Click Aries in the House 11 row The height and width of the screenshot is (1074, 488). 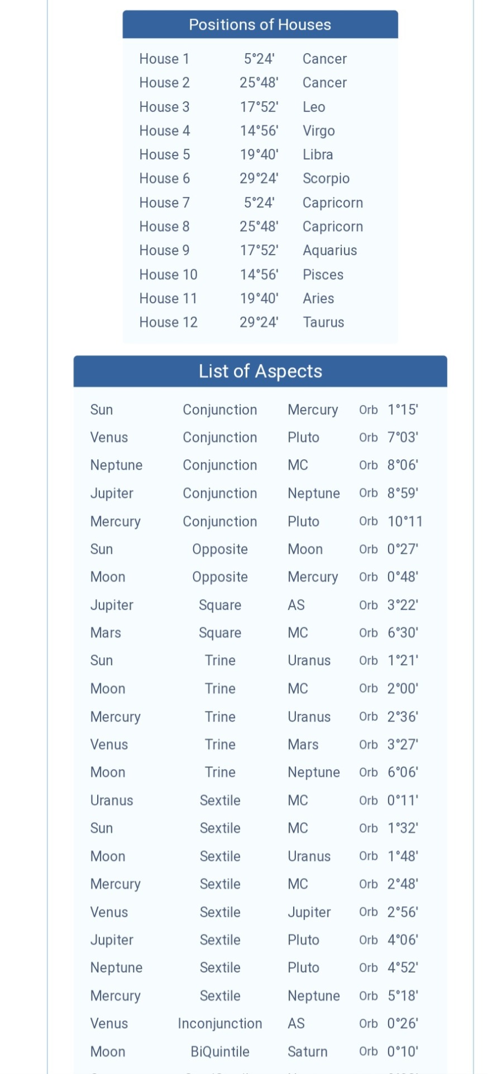pos(318,299)
